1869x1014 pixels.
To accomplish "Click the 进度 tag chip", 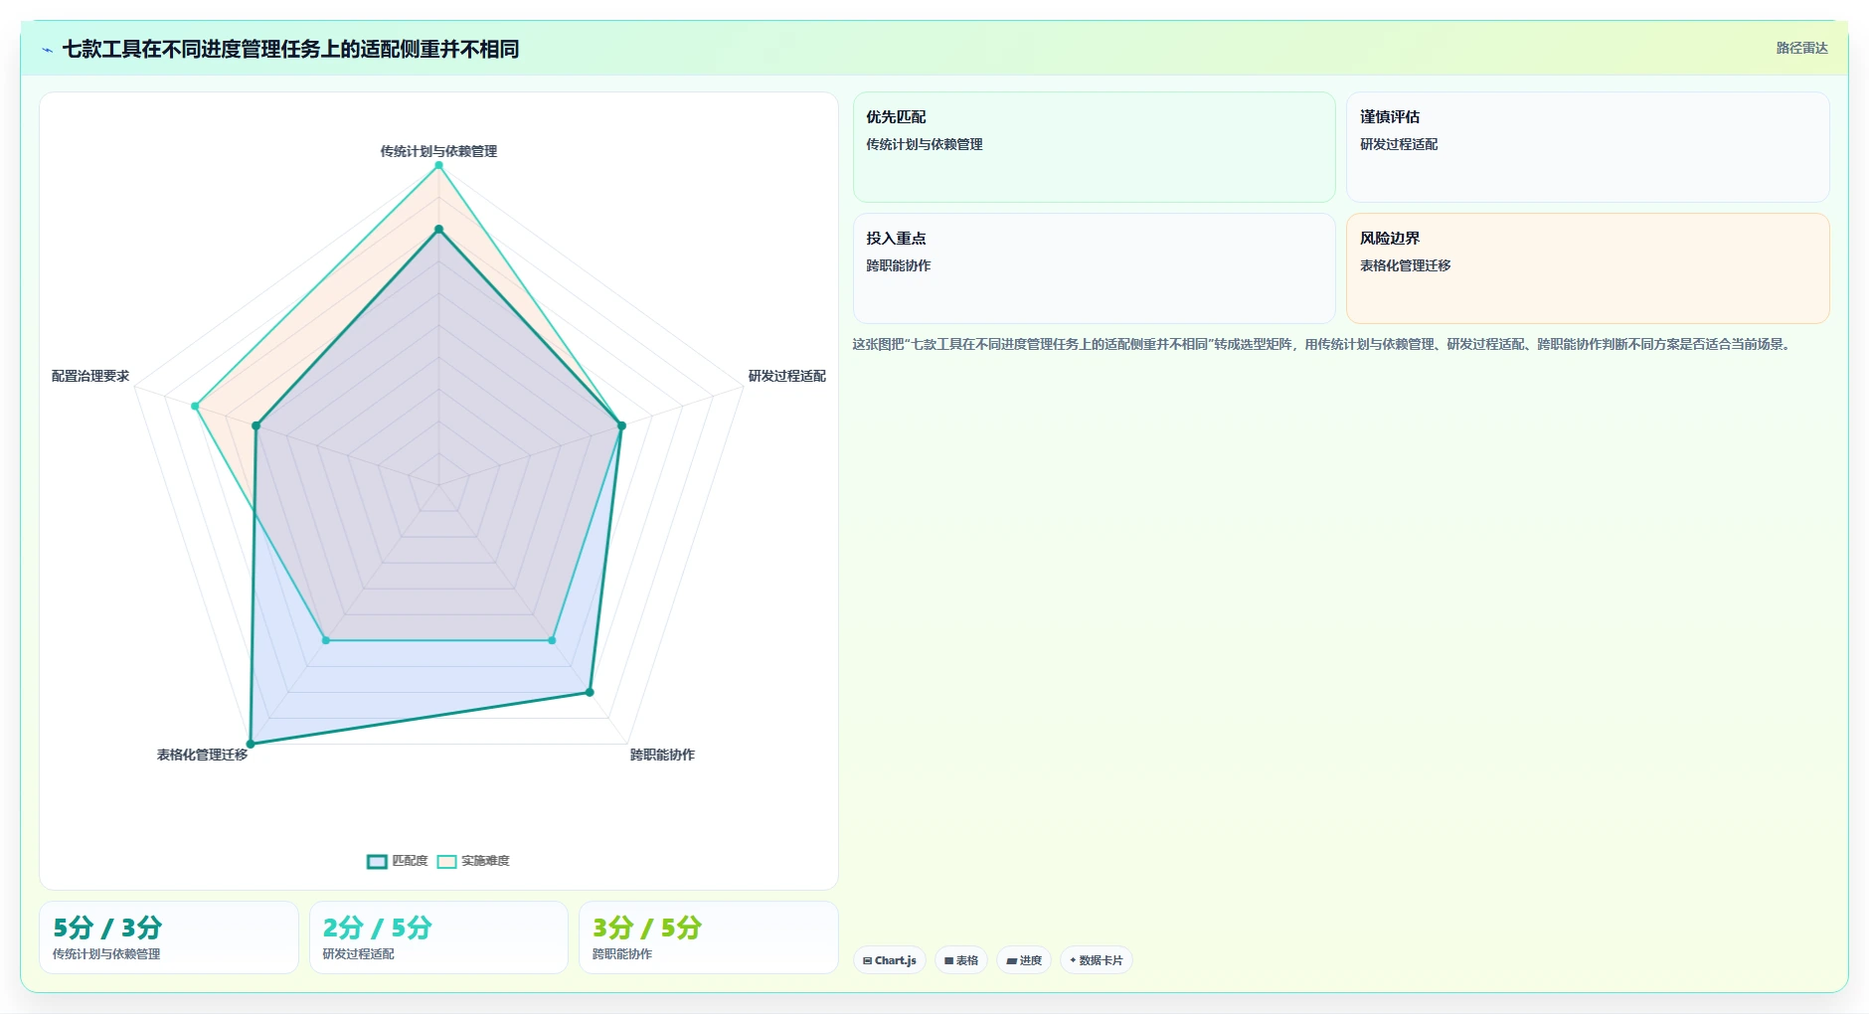I will tap(1024, 960).
